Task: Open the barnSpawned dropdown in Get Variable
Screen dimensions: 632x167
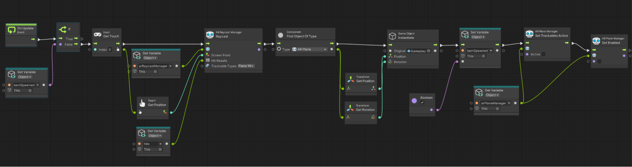Action: point(38,85)
